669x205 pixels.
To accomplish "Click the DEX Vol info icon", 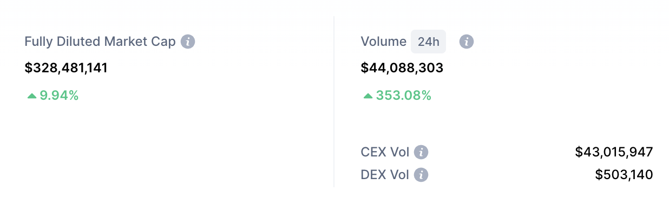I will click(421, 175).
